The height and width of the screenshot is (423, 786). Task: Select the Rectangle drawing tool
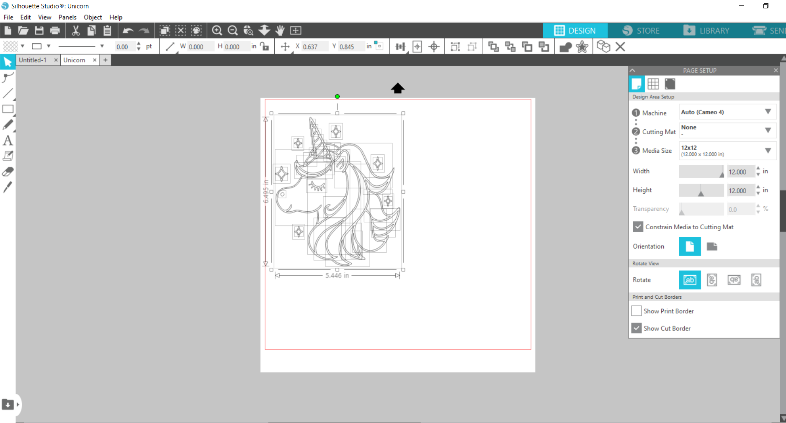(x=8, y=109)
